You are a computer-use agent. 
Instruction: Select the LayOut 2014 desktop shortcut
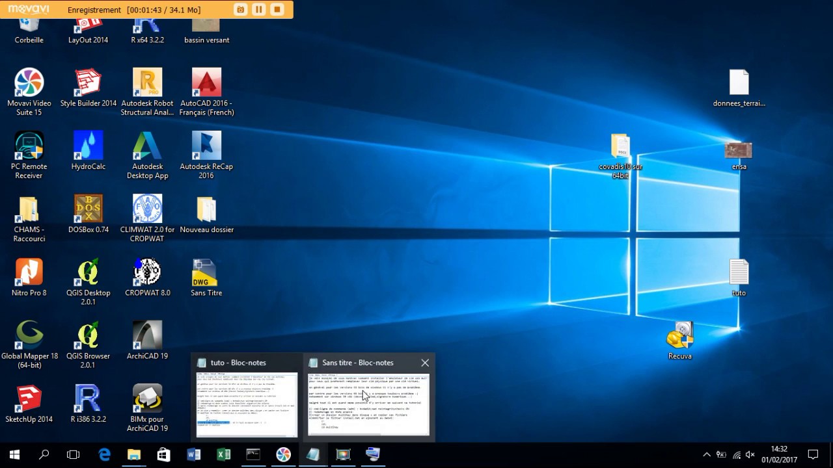click(89, 31)
